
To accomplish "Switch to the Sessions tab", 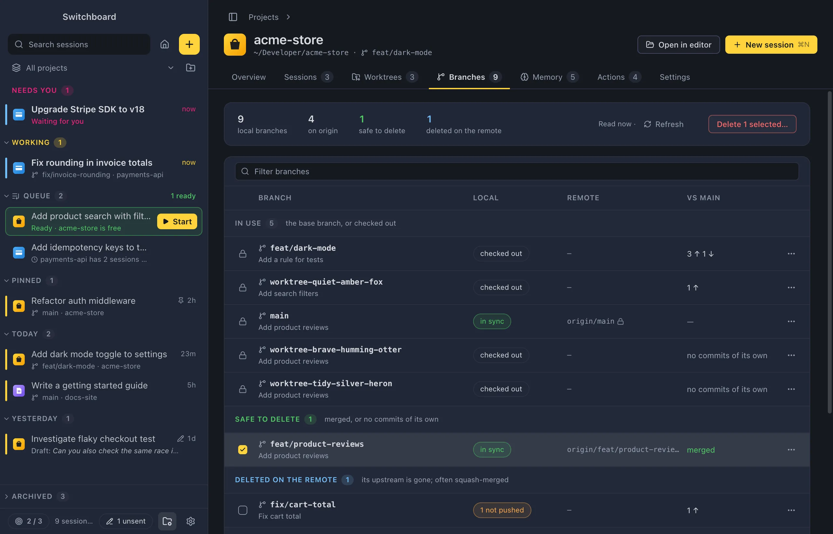I will (x=308, y=77).
